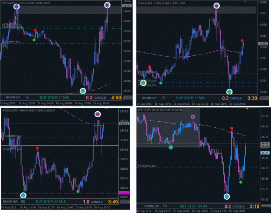Click the 5953.5 current price label
The width and height of the screenshot is (271, 213).
(x=124, y=123)
